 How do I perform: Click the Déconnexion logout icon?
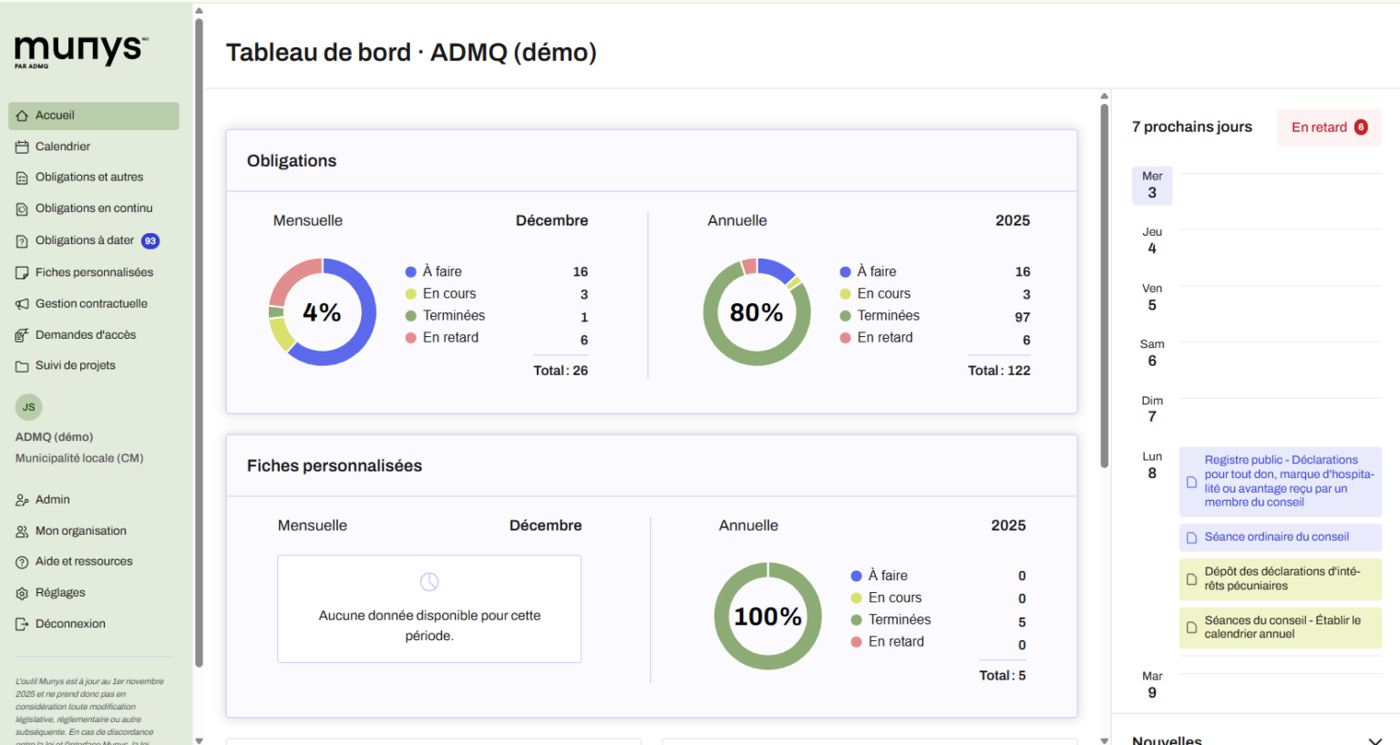point(22,624)
